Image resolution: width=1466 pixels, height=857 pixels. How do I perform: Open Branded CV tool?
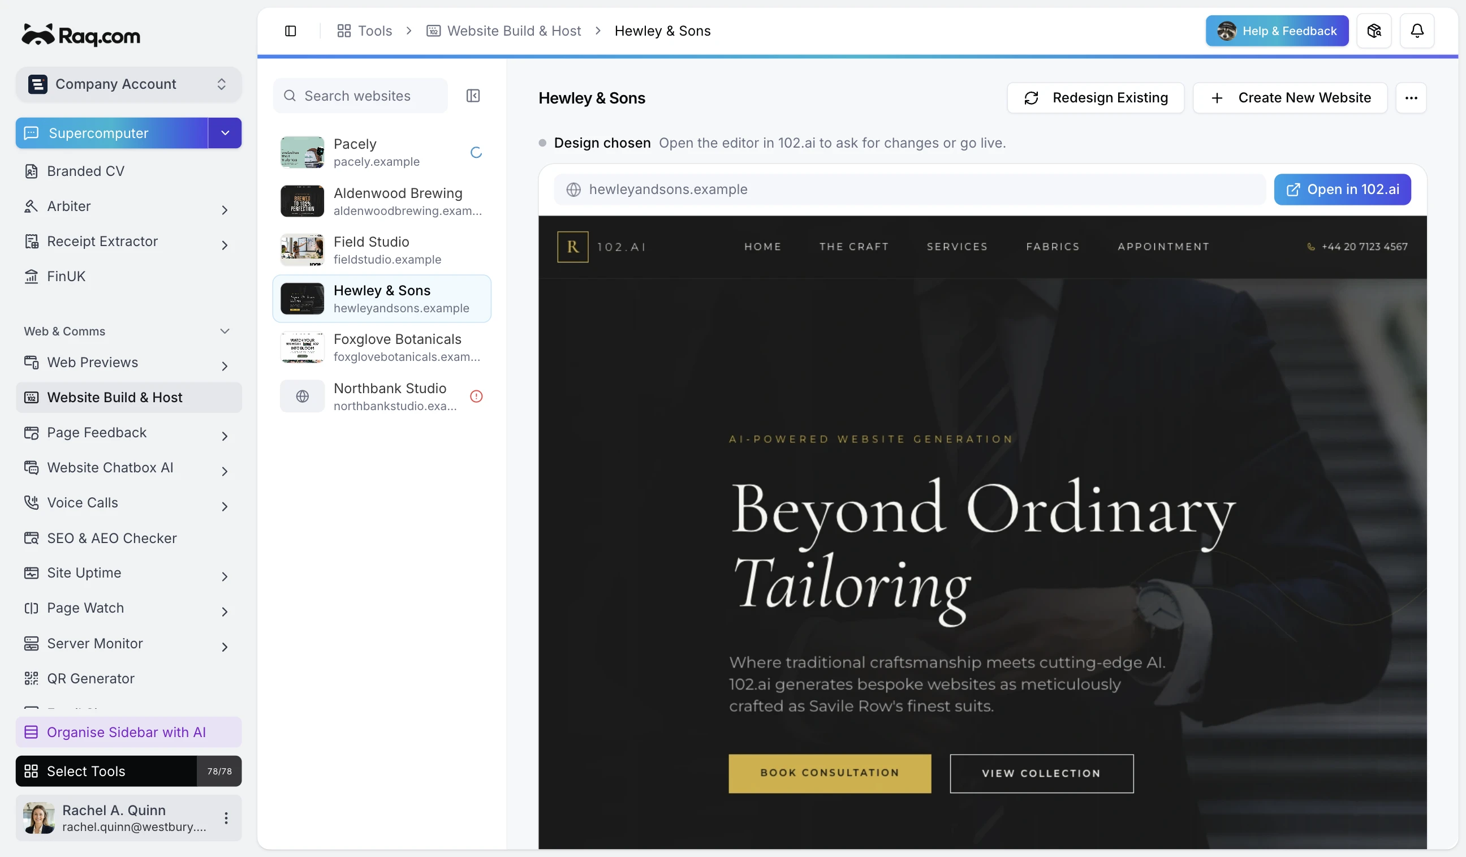click(128, 171)
